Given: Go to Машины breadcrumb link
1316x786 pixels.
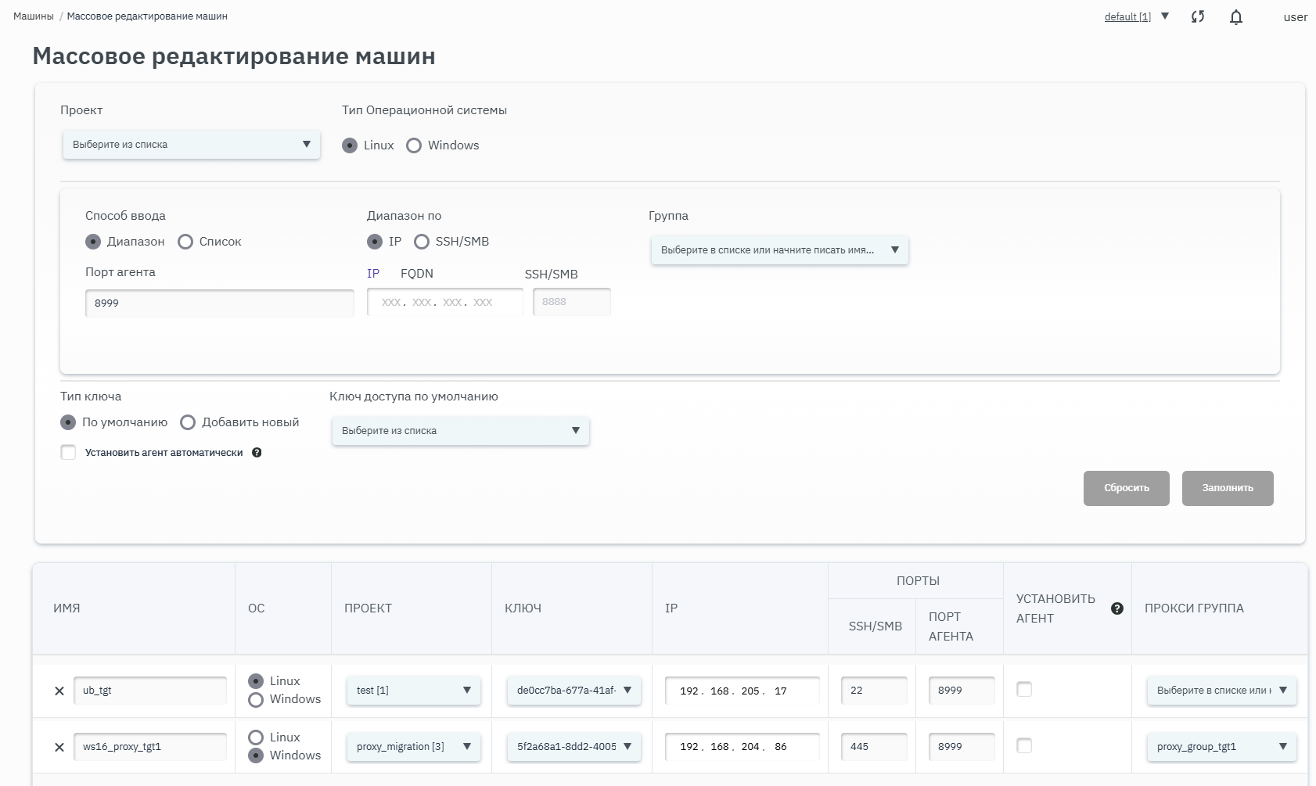Looking at the screenshot, I should (34, 16).
